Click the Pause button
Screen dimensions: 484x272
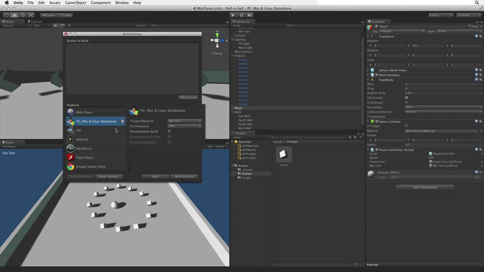(x=242, y=15)
